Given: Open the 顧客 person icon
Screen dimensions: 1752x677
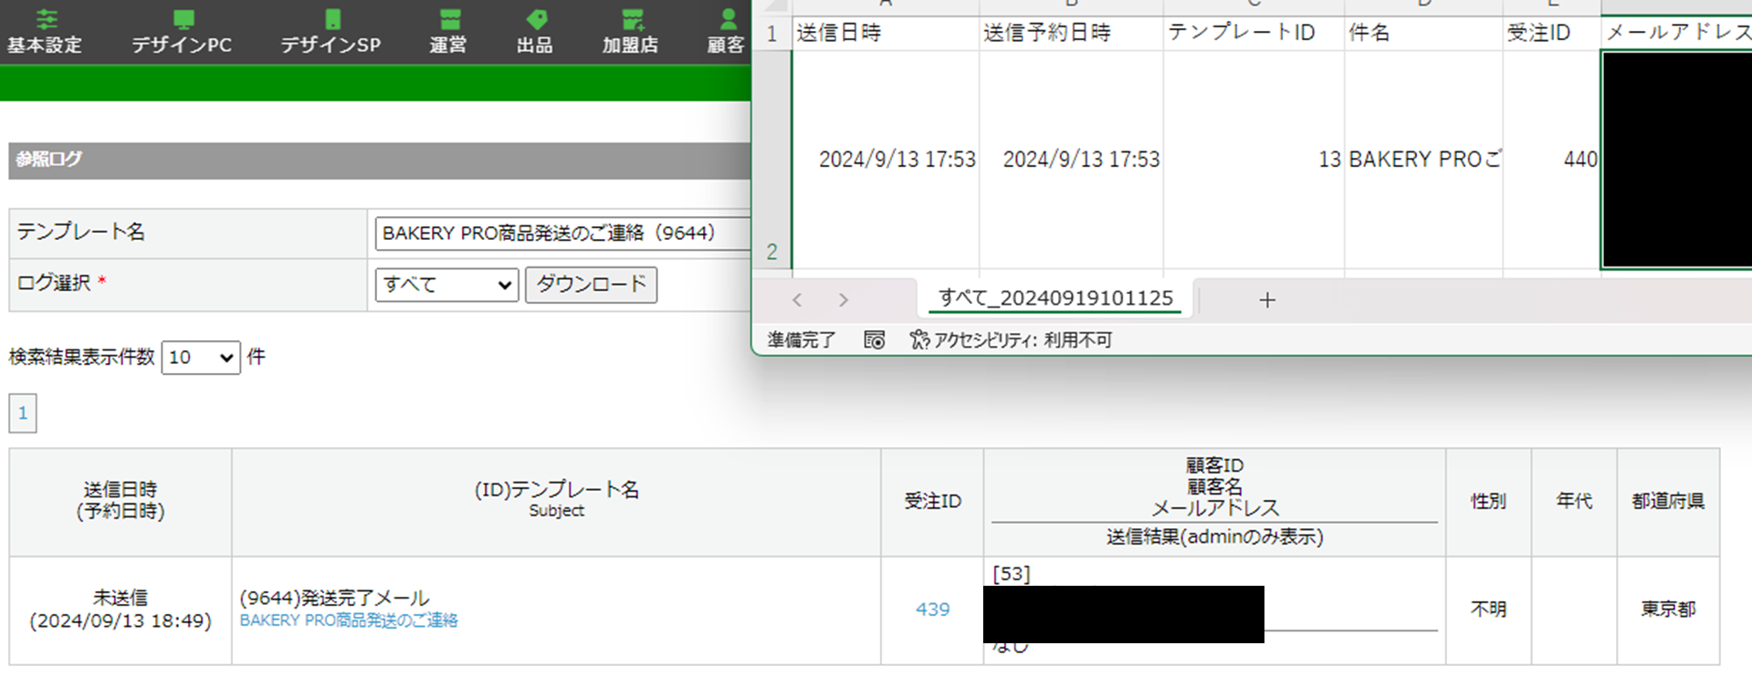Looking at the screenshot, I should (728, 19).
